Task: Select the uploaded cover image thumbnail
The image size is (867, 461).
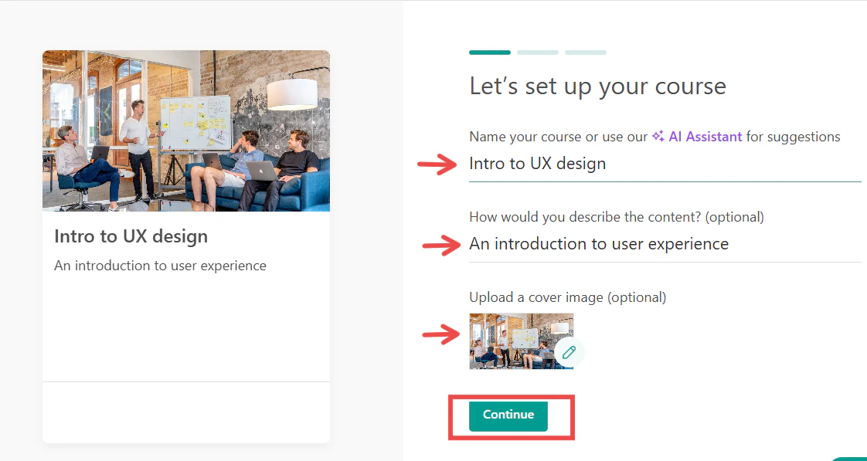Action: click(x=522, y=341)
